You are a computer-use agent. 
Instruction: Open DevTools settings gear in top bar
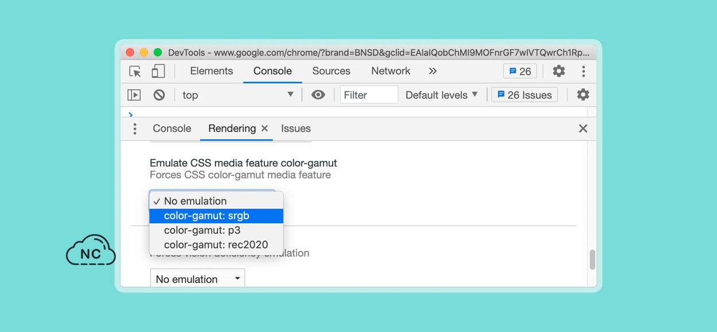tap(559, 71)
